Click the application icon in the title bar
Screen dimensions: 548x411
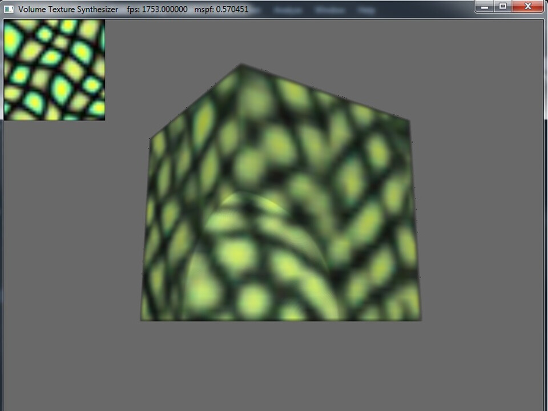click(9, 9)
